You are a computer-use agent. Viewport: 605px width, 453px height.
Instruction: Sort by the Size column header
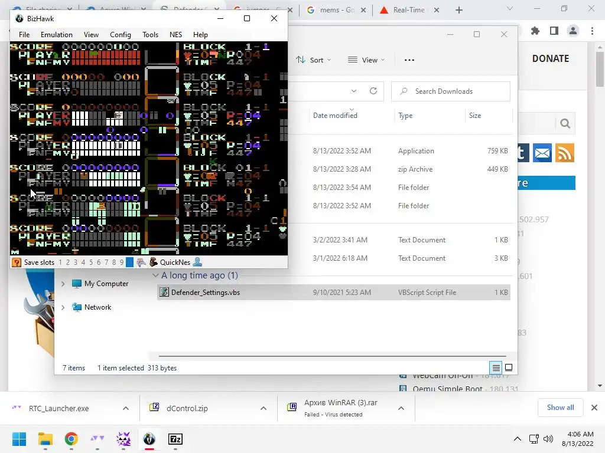coord(475,116)
